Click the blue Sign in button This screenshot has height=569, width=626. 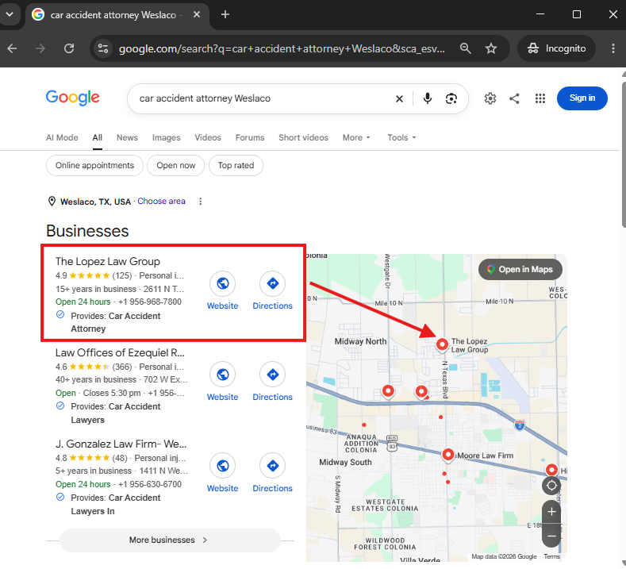point(582,98)
